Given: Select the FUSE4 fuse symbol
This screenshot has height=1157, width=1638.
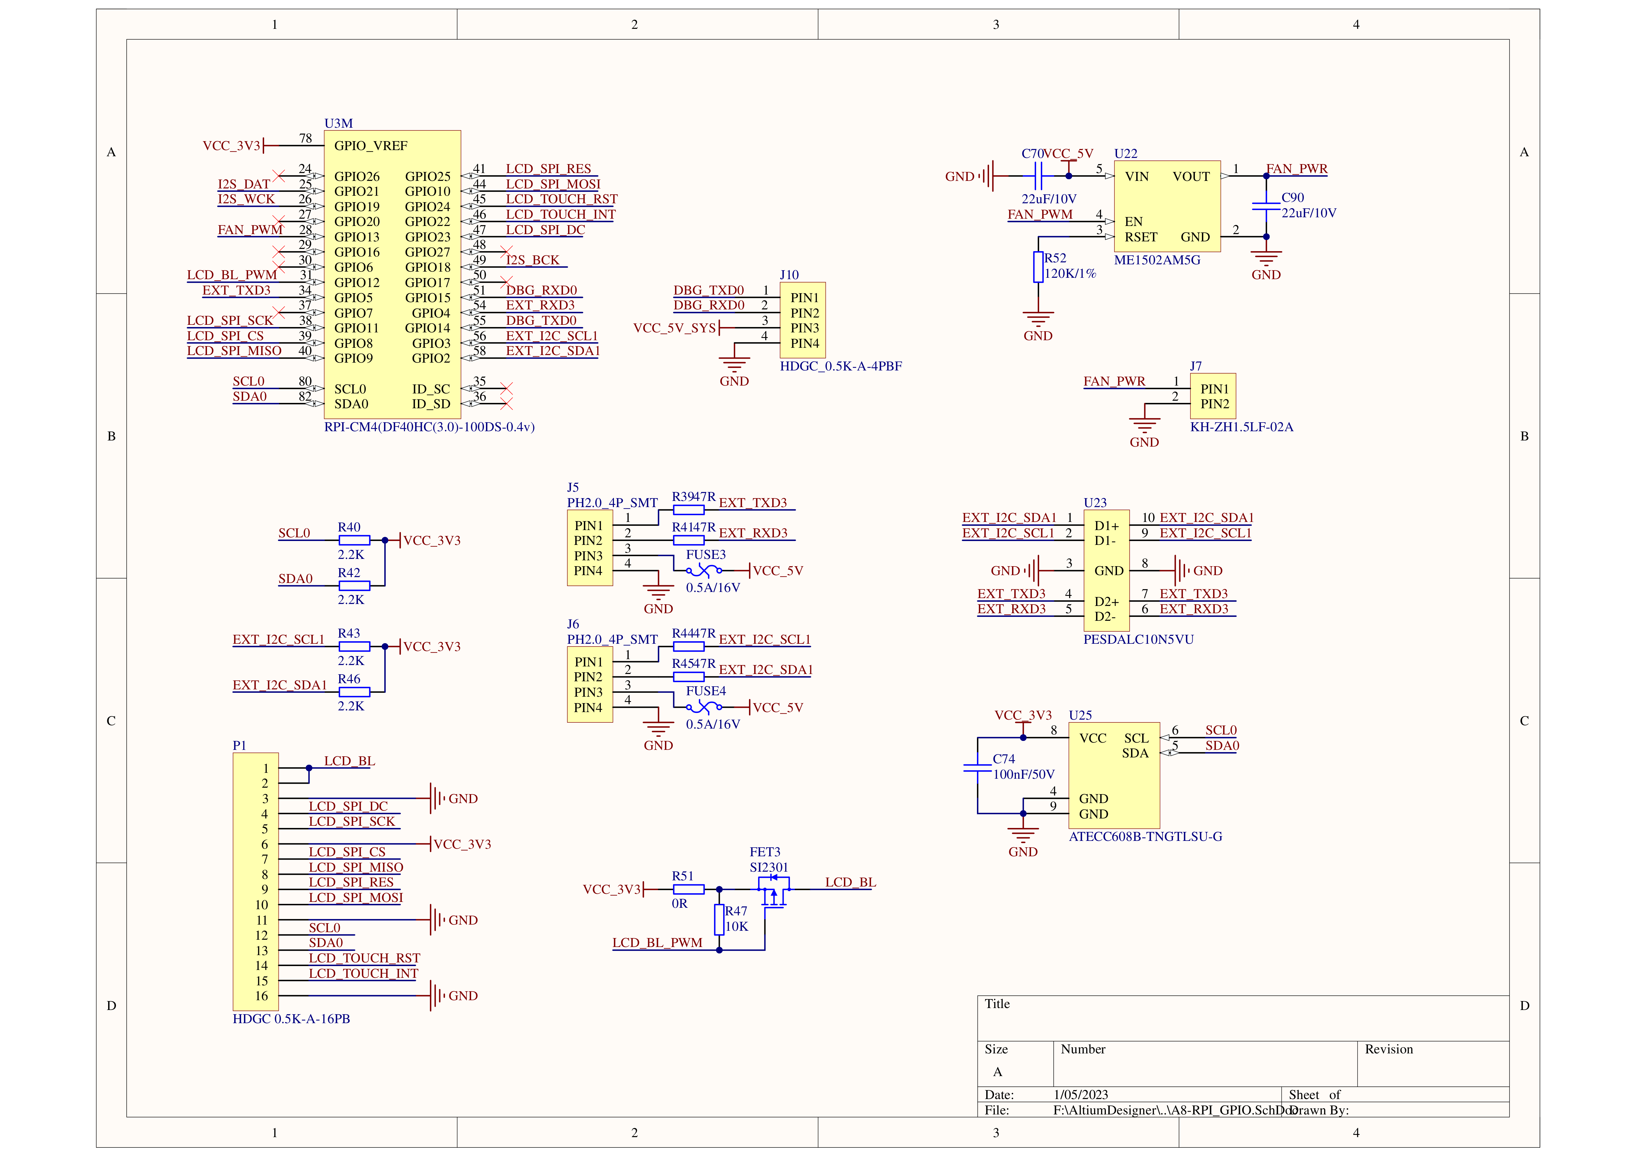Looking at the screenshot, I should point(704,708).
